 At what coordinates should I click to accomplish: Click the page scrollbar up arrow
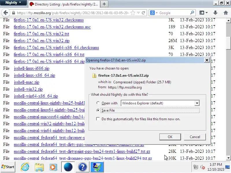coord(228,20)
